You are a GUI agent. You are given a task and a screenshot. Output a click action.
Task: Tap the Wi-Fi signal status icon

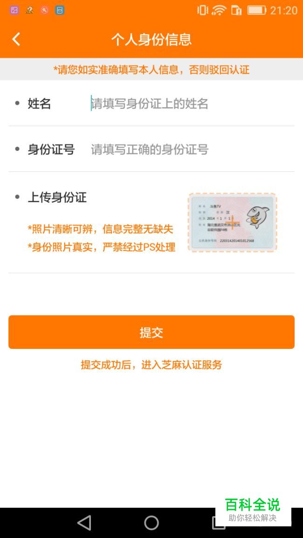pyautogui.click(x=219, y=11)
